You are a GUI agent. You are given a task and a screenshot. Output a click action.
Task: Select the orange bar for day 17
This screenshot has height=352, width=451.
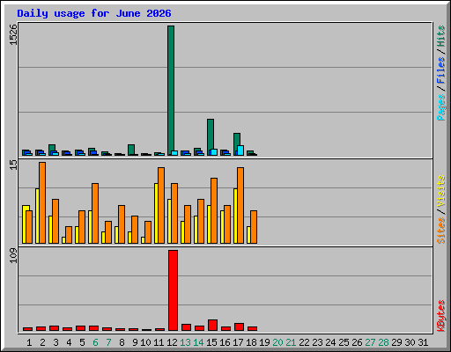240,205
